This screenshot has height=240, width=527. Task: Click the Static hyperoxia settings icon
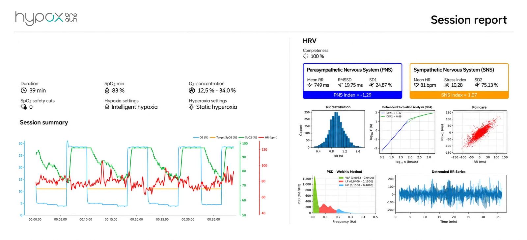coord(191,107)
